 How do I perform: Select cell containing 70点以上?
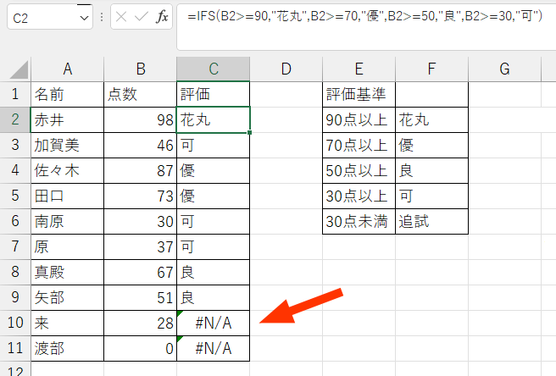359,146
